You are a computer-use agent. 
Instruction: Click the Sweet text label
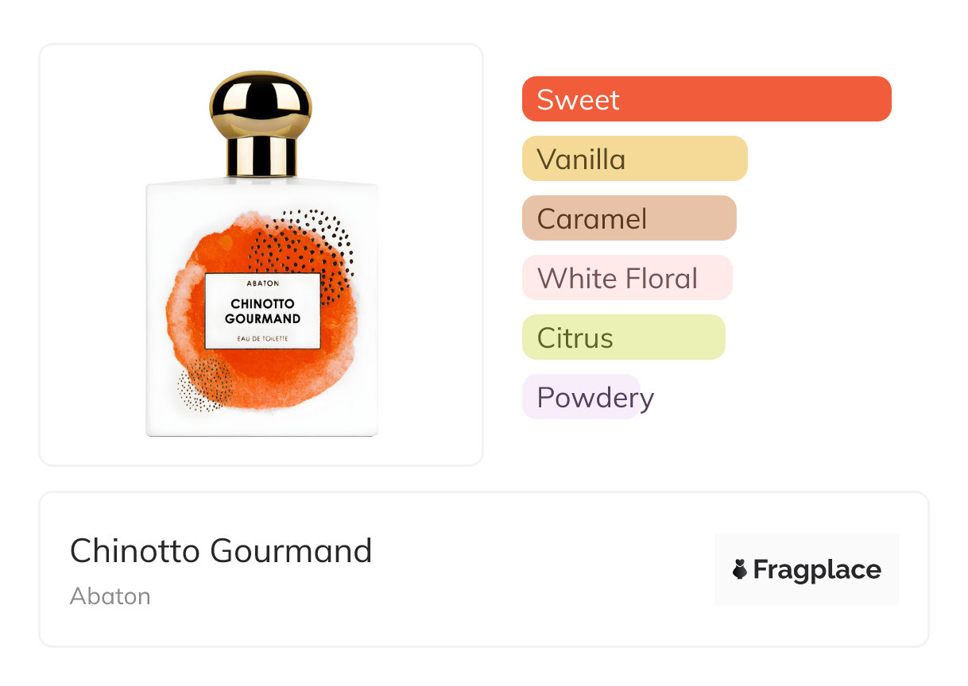[x=578, y=100]
